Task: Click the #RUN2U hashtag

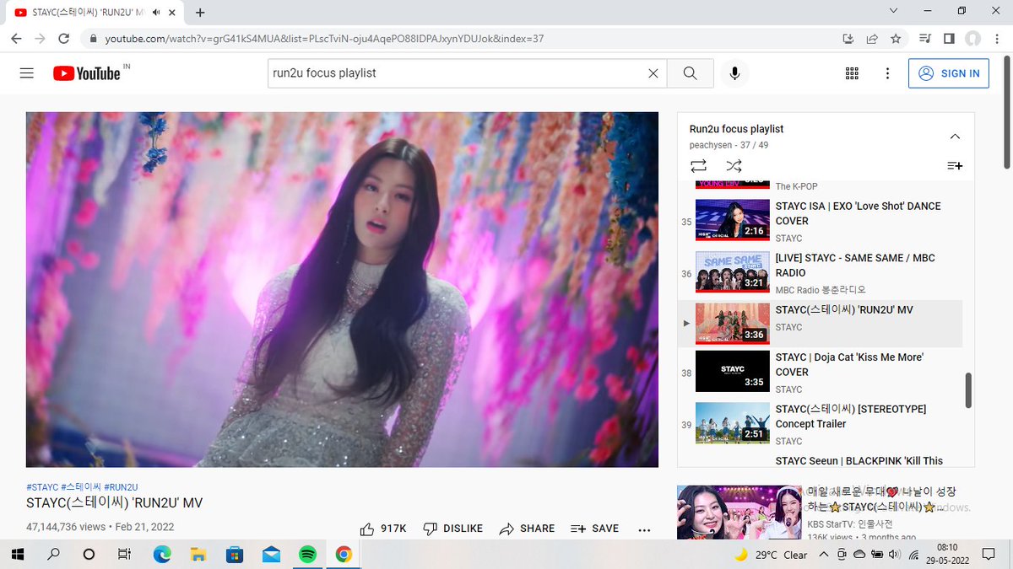Action: (x=121, y=487)
